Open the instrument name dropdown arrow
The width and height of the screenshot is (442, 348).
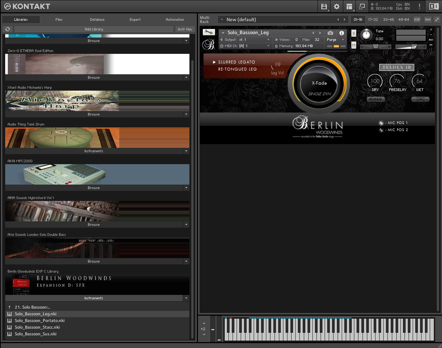223,33
